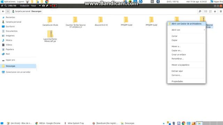
Task: Choose Copiar in the context menu
Action: 186,40
